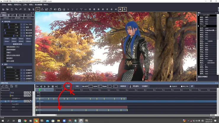Image resolution: width=219 pixels, height=123 pixels.
Task: Increase Fov value with plus stepper
Action: click(24, 24)
